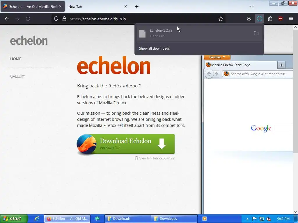The height and width of the screenshot is (223, 298).
Task: Open the tracking protection shield icon
Action: click(x=56, y=19)
